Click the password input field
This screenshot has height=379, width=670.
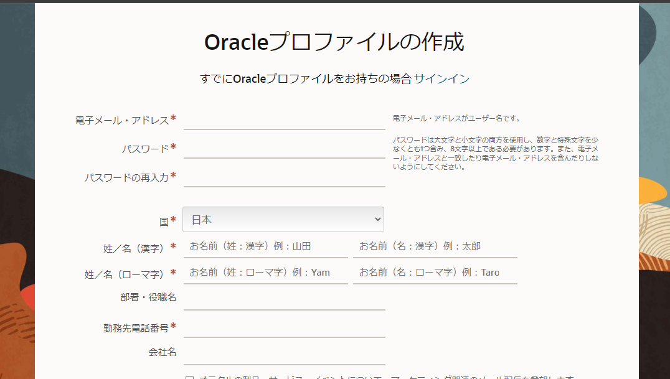point(284,149)
